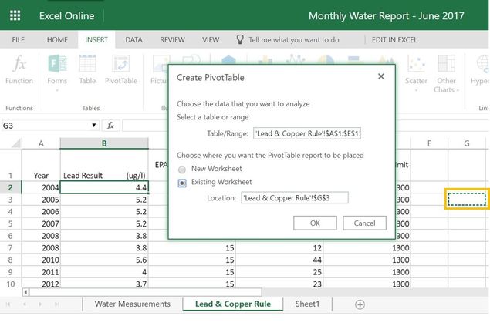Go to first sheet navigation arrow
The height and width of the screenshot is (326, 490).
point(8,304)
